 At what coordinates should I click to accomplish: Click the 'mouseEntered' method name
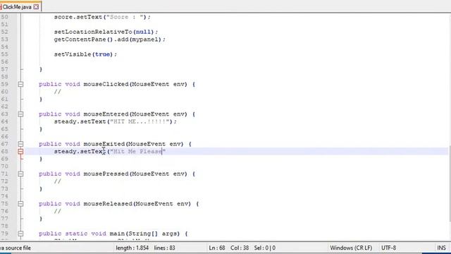point(106,114)
